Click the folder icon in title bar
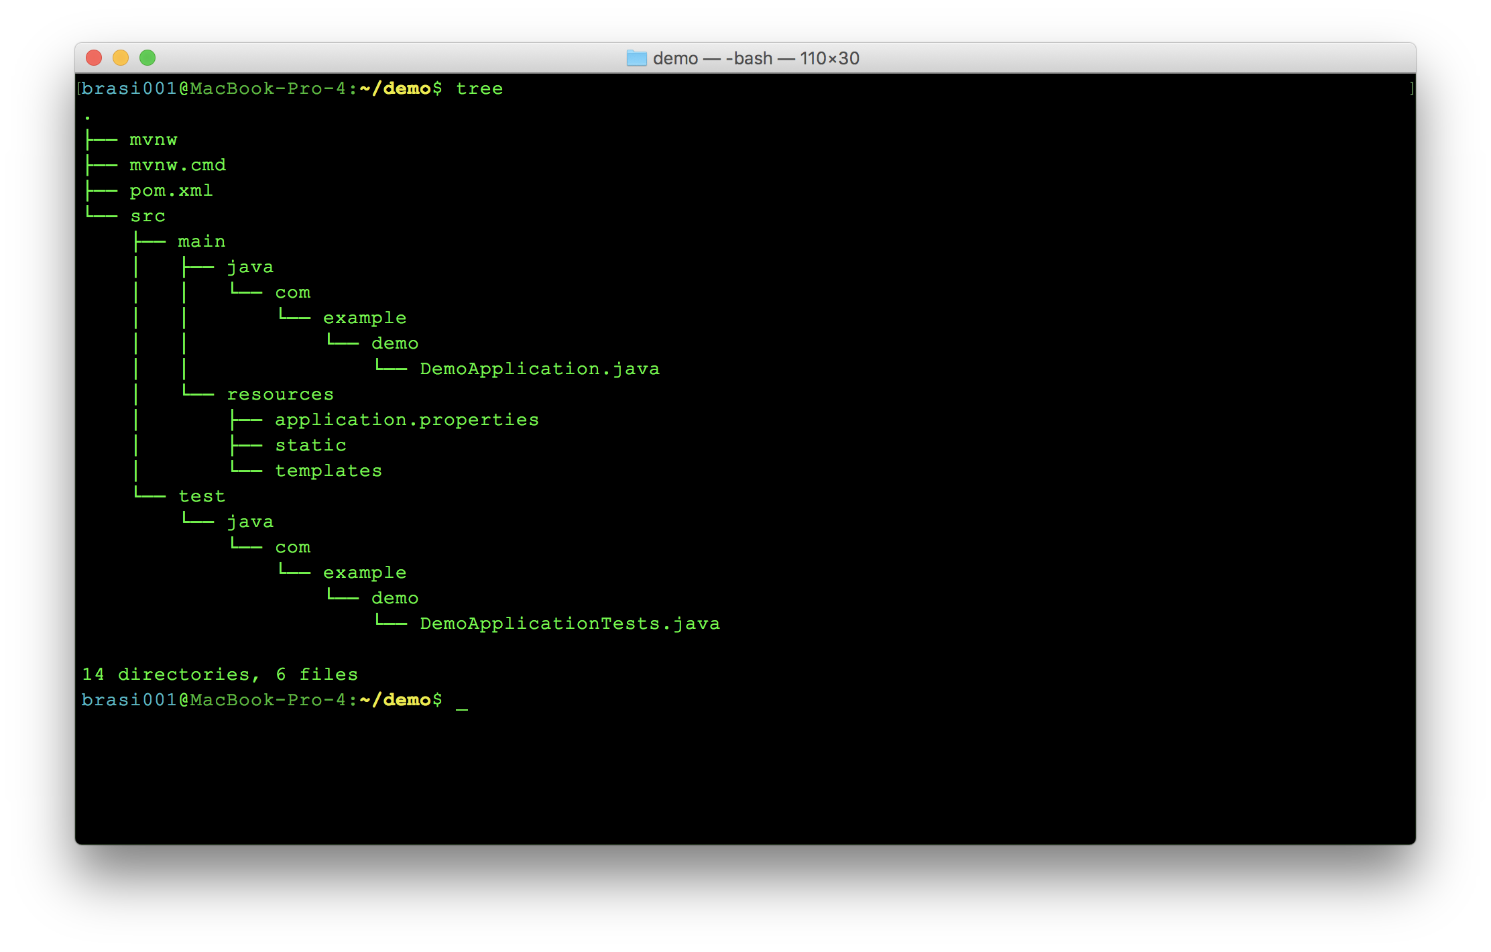Screen dimensions: 1491x952 (636, 58)
